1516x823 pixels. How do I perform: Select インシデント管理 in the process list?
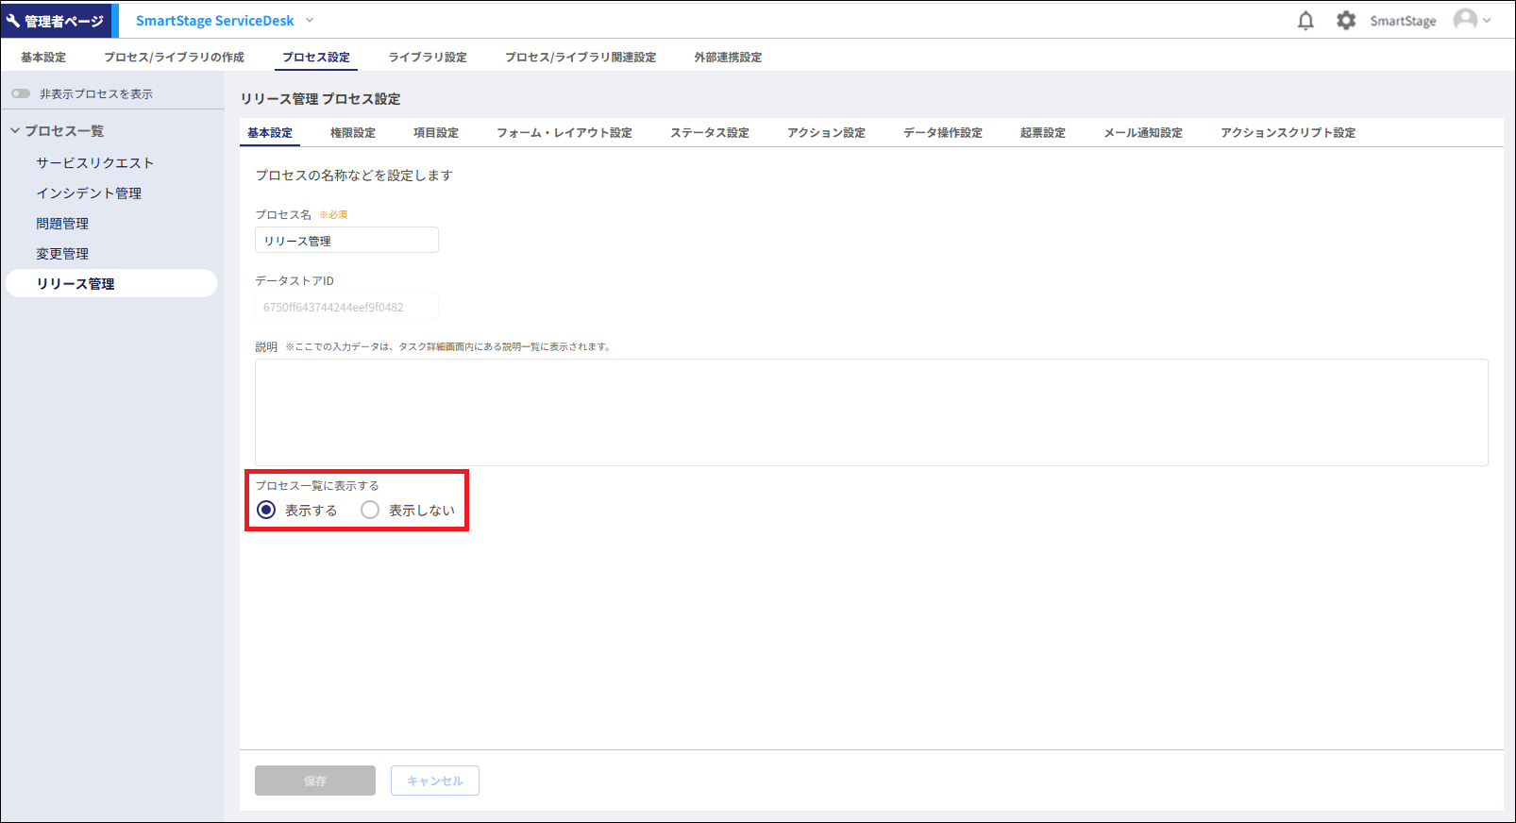coord(89,193)
